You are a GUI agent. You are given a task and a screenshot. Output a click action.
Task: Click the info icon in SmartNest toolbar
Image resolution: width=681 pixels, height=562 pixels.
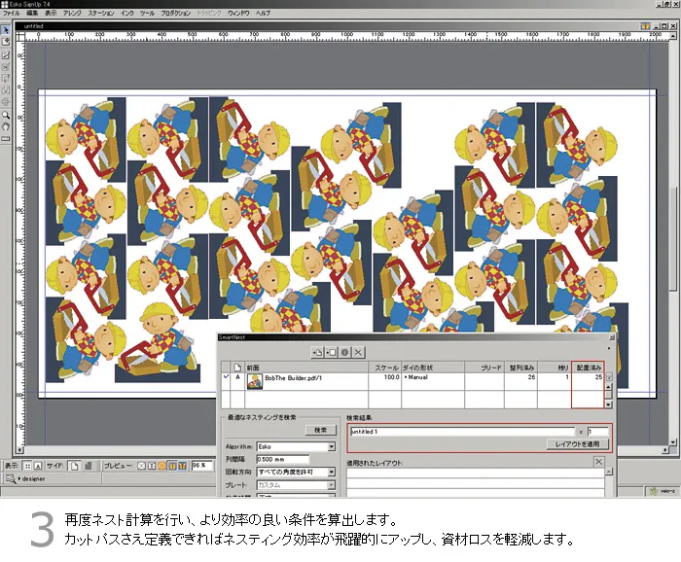(344, 351)
